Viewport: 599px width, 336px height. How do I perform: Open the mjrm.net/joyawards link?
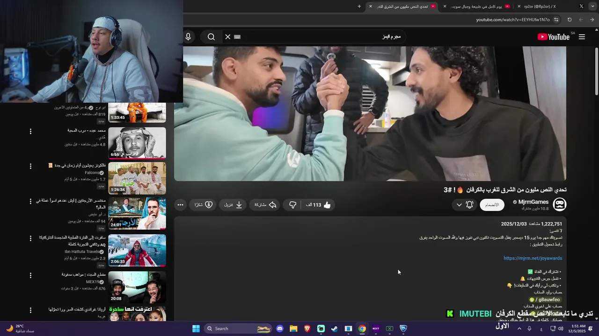coord(533,258)
